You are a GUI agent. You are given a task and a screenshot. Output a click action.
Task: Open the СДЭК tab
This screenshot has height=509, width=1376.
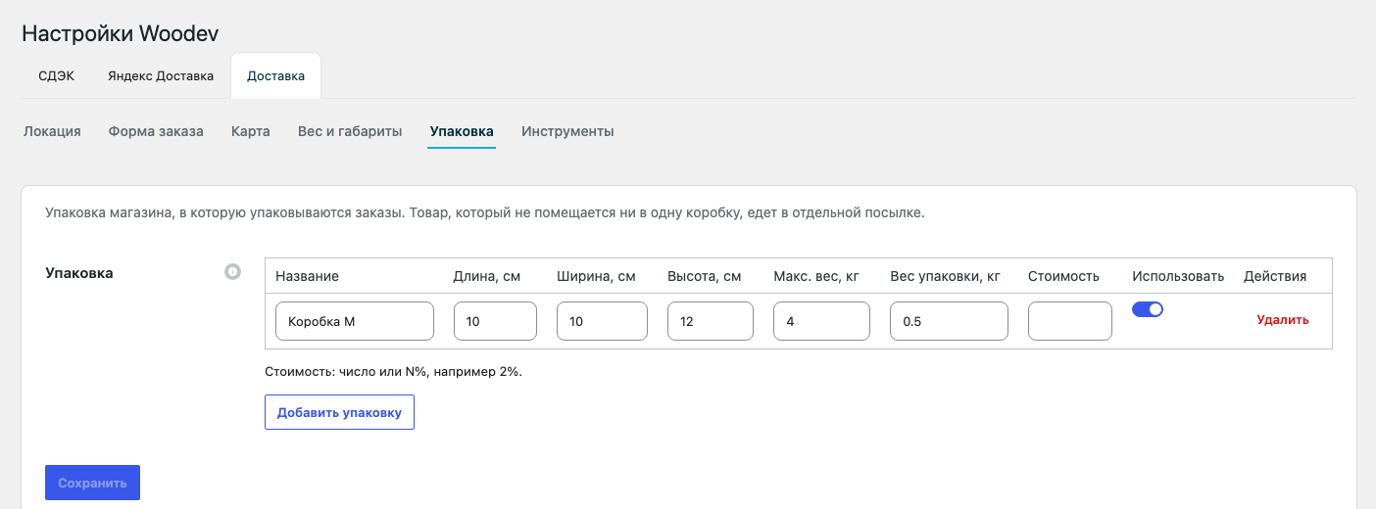click(x=56, y=76)
